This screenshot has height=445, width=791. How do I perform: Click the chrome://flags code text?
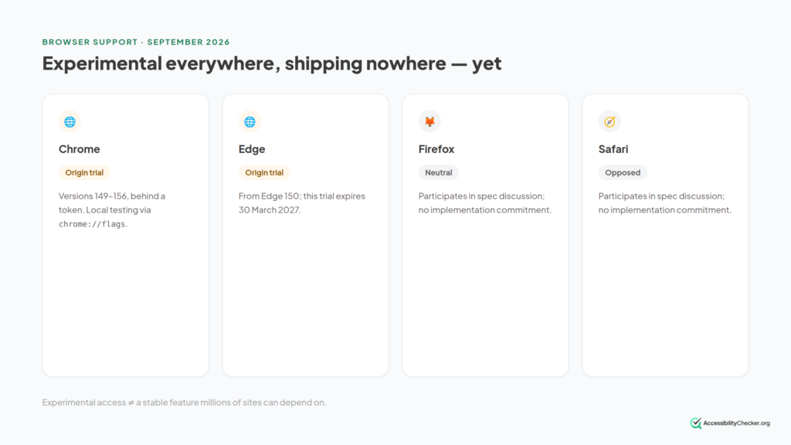[92, 224]
